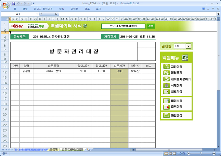Click the horizontal scrollbar thumb
The image size is (221, 156).
point(169,150)
